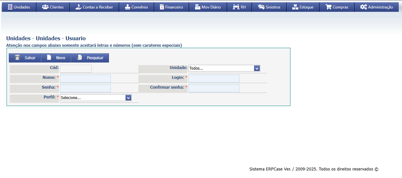The height and width of the screenshot is (178, 402).
Task: Open the Convênio menu
Action: click(136, 7)
